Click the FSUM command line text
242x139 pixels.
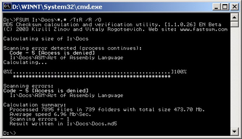click(53, 20)
